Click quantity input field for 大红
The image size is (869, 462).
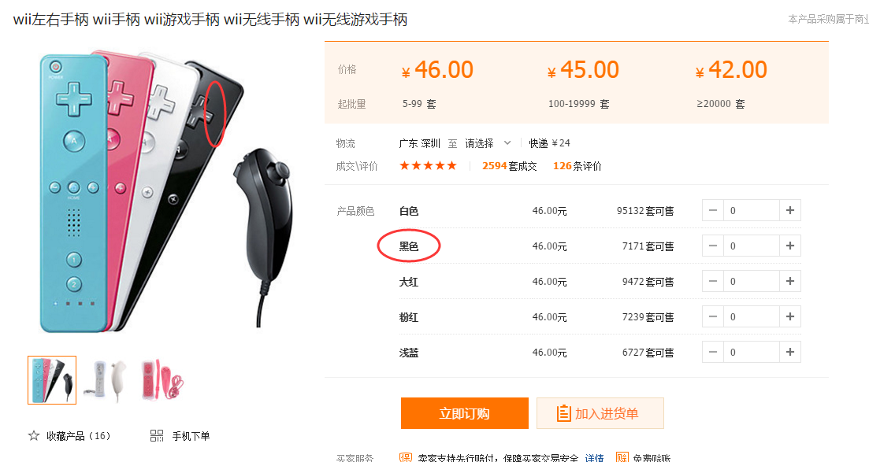coord(751,282)
